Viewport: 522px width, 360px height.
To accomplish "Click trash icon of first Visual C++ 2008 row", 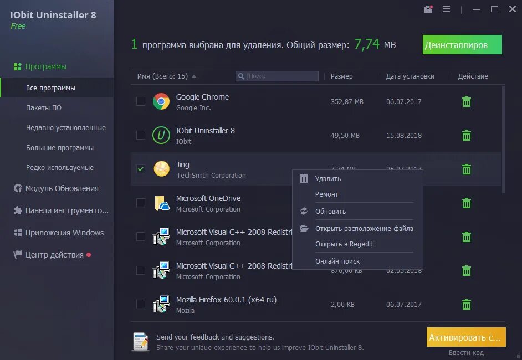I will coord(467,237).
